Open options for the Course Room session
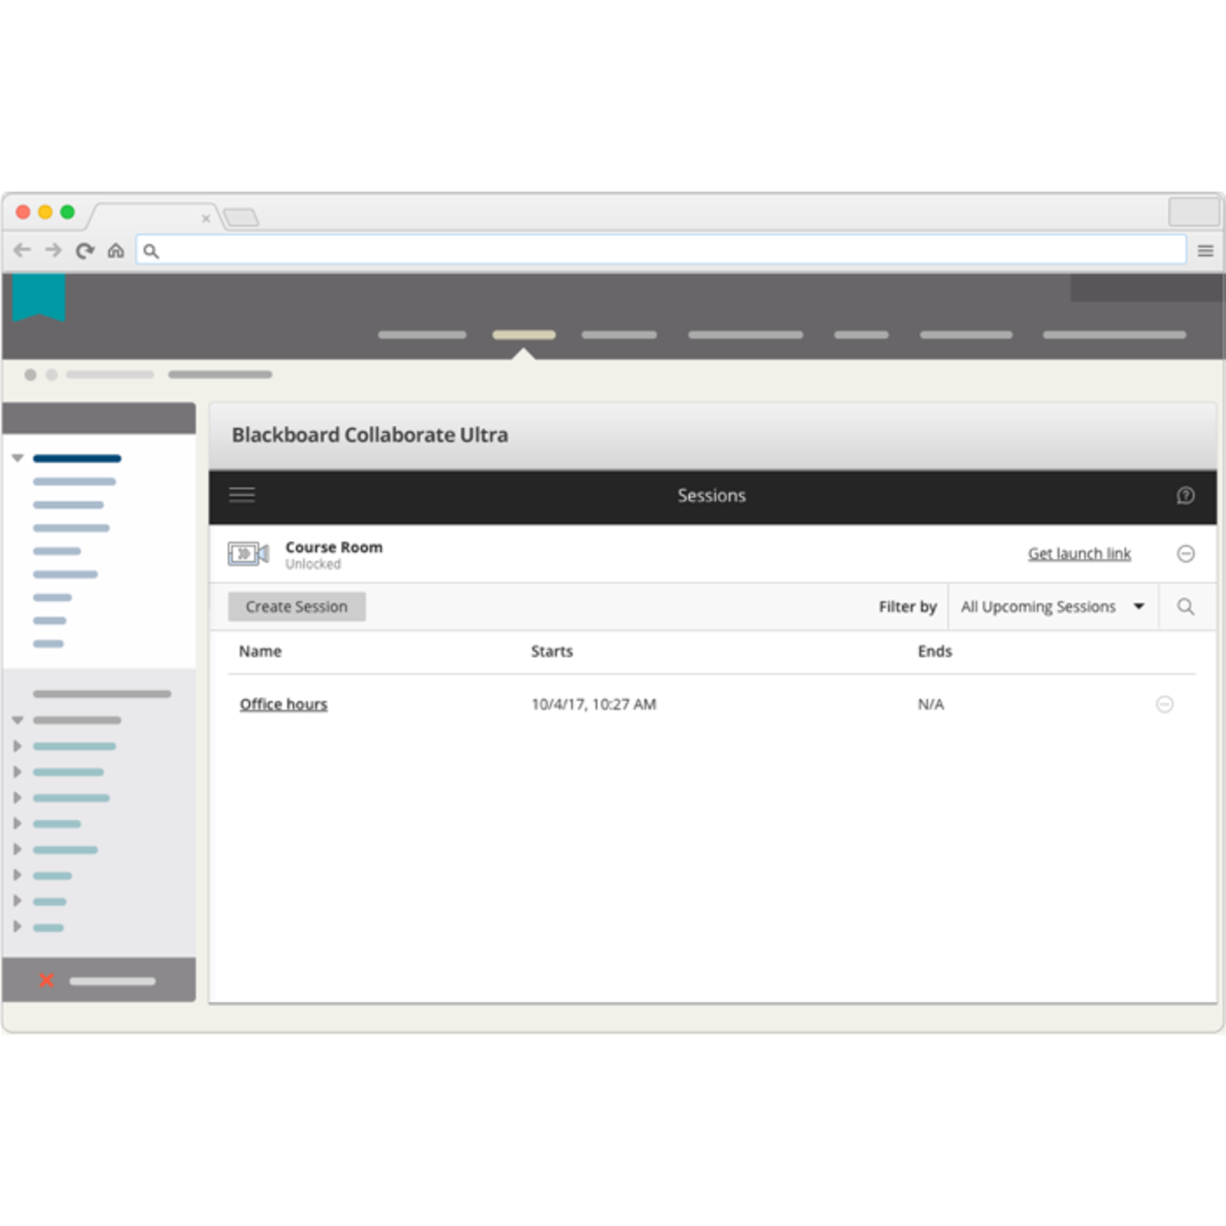The width and height of the screenshot is (1226, 1226). pyautogui.click(x=1186, y=554)
